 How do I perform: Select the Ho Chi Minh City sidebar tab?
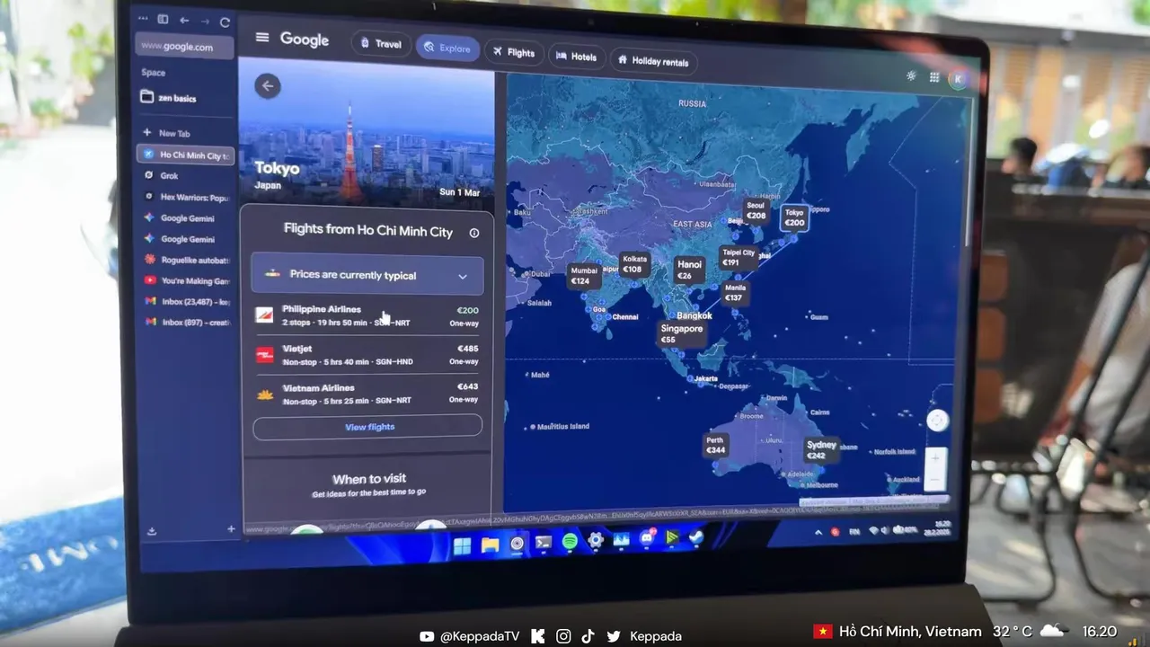[x=186, y=155]
